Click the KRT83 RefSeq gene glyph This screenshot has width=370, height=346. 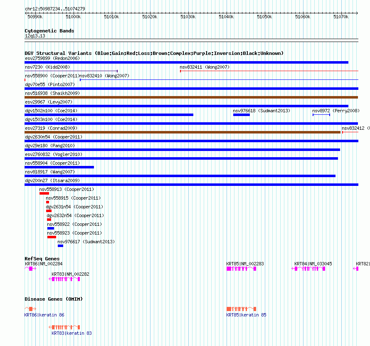(x=64, y=279)
